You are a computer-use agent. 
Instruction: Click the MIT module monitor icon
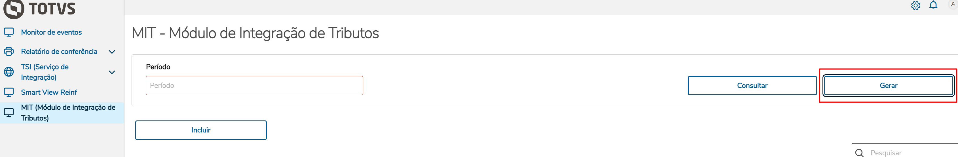(9, 112)
